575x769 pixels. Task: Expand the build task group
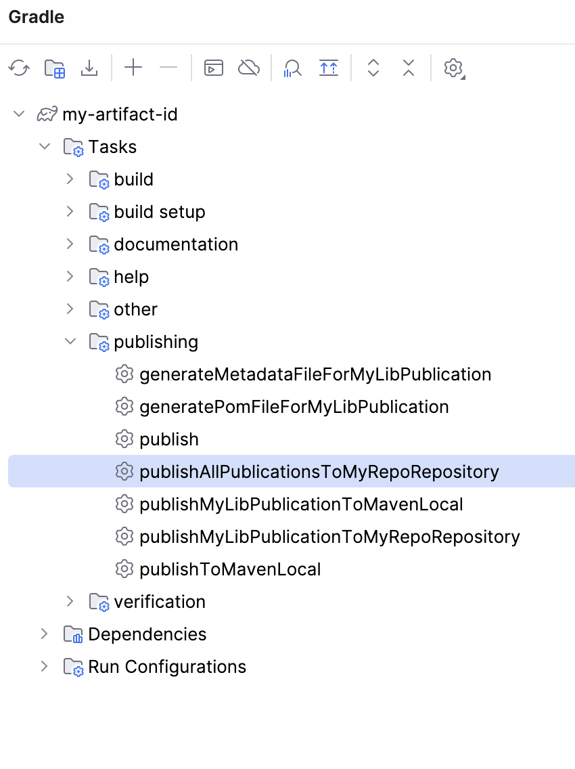[x=70, y=179]
